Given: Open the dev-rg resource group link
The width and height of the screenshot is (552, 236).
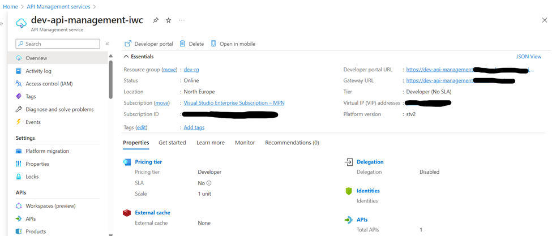Looking at the screenshot, I should (191, 70).
